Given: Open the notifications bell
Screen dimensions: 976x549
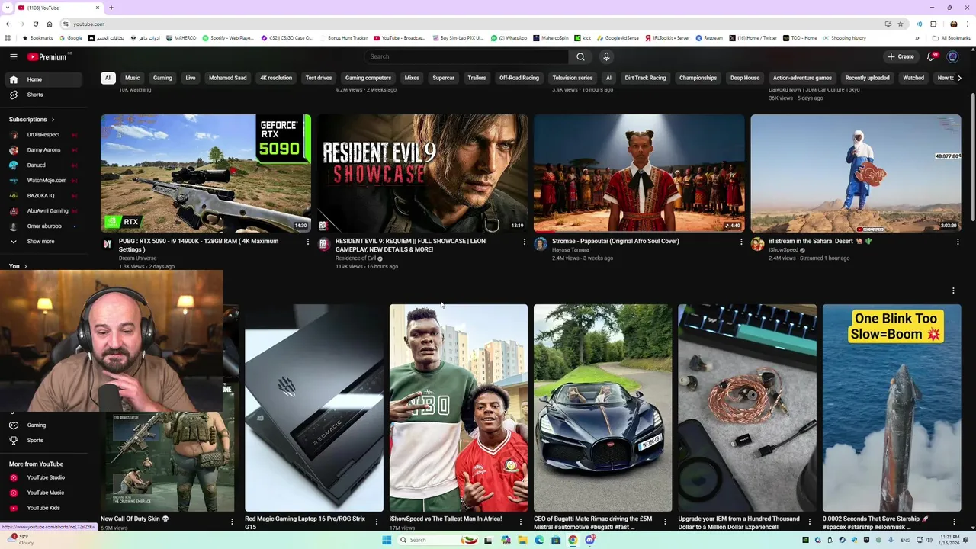Looking at the screenshot, I should click(931, 56).
